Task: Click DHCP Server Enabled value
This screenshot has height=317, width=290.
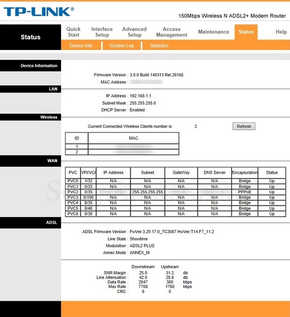Action: pos(137,110)
